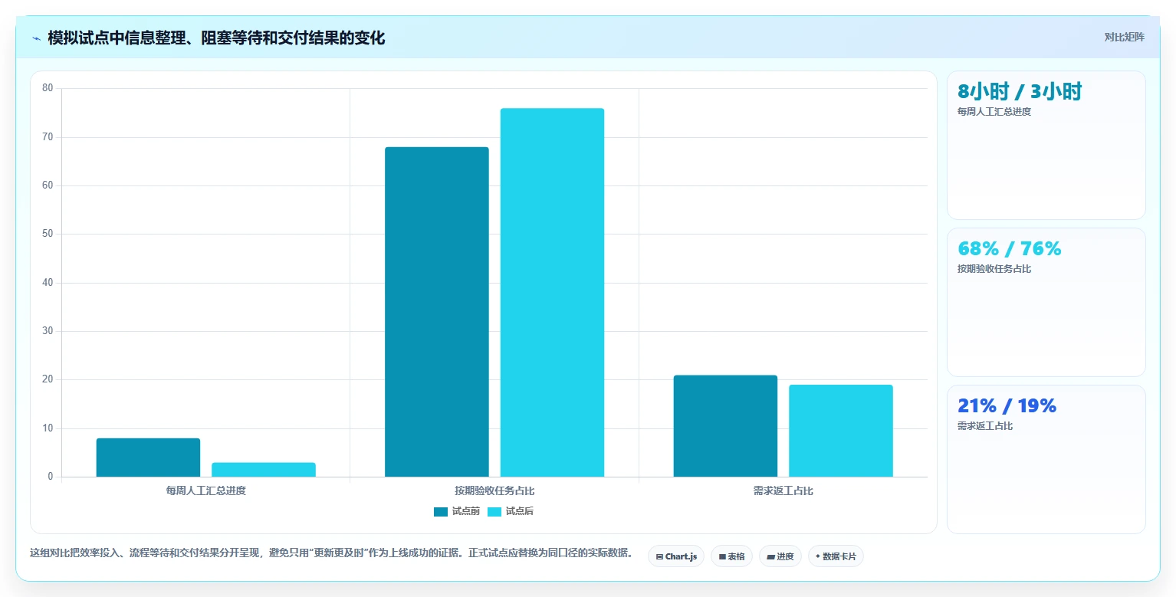Click the 试点前 bar for 需求返工占比
This screenshot has height=597, width=1176.
(x=725, y=426)
